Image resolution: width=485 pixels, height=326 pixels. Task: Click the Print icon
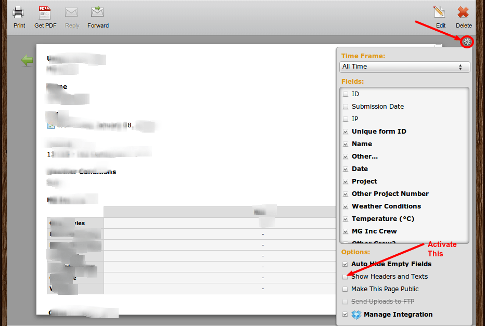[x=19, y=13]
